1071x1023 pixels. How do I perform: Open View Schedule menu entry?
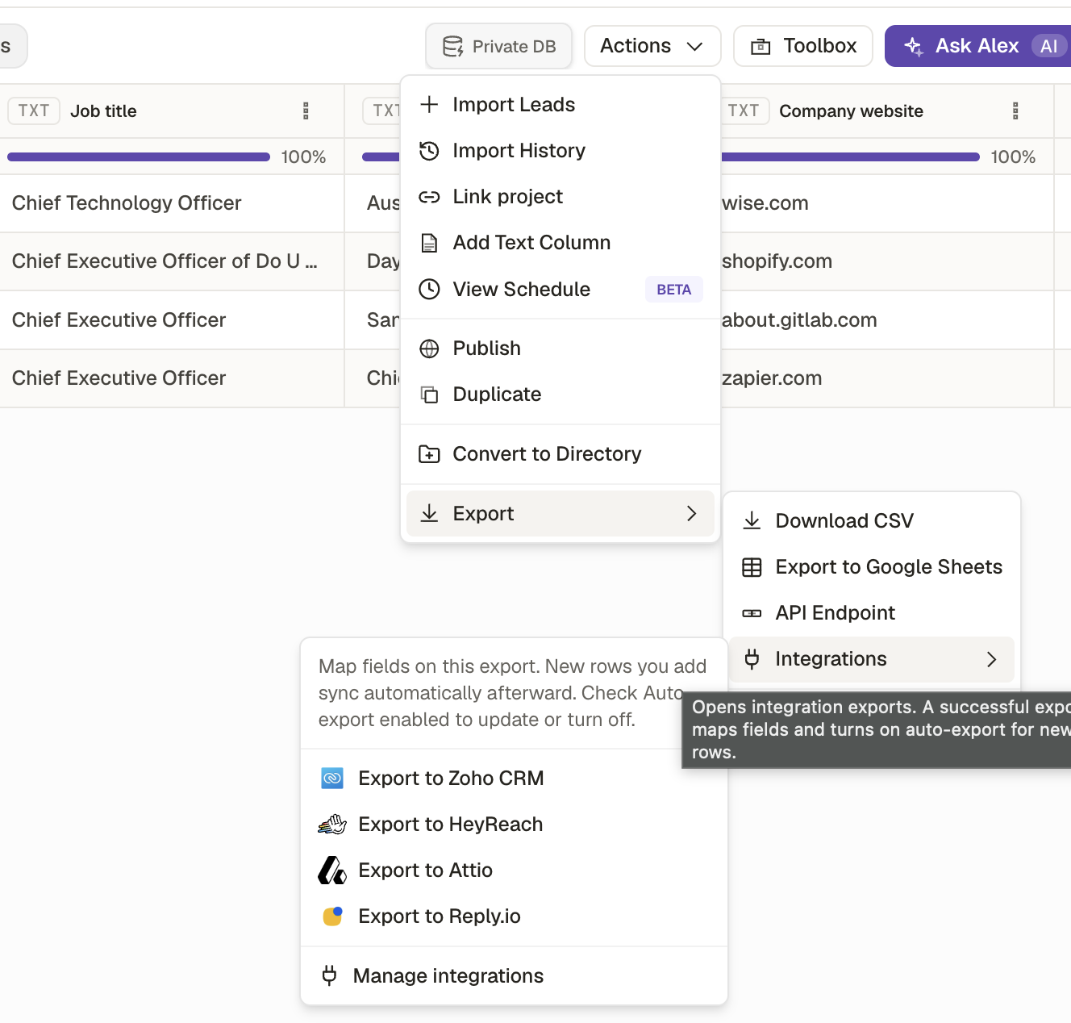point(560,289)
